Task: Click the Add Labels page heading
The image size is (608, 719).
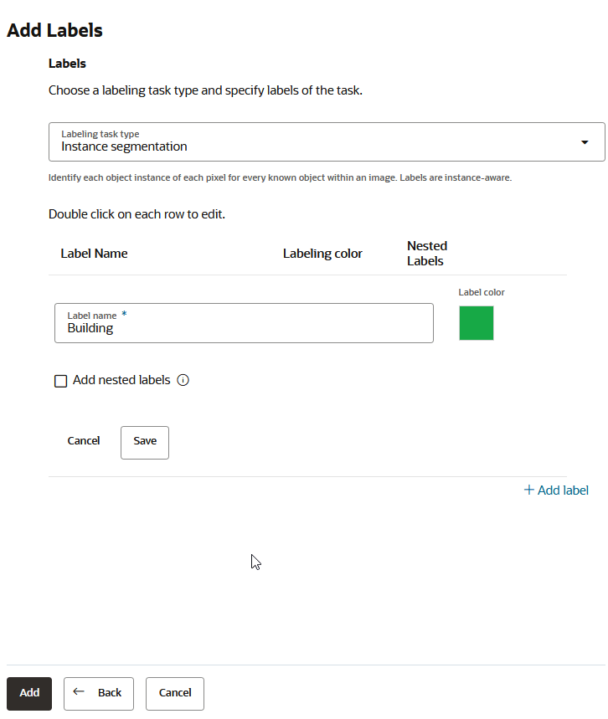Action: 54,30
